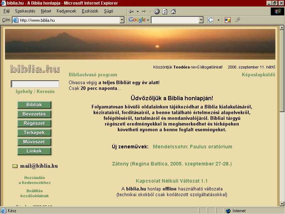Open the Back button history dropdown arrow
This screenshot has width=285, height=214.
138,12
